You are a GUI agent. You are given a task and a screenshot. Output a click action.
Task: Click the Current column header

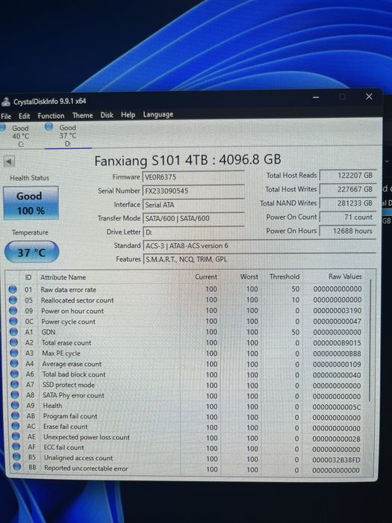point(206,277)
